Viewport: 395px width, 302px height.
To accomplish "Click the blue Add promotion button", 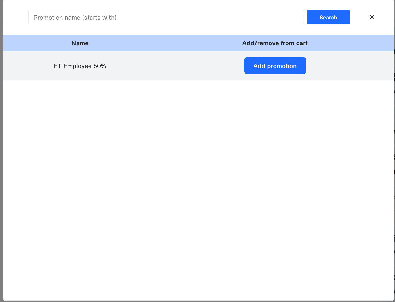I will coord(275,66).
